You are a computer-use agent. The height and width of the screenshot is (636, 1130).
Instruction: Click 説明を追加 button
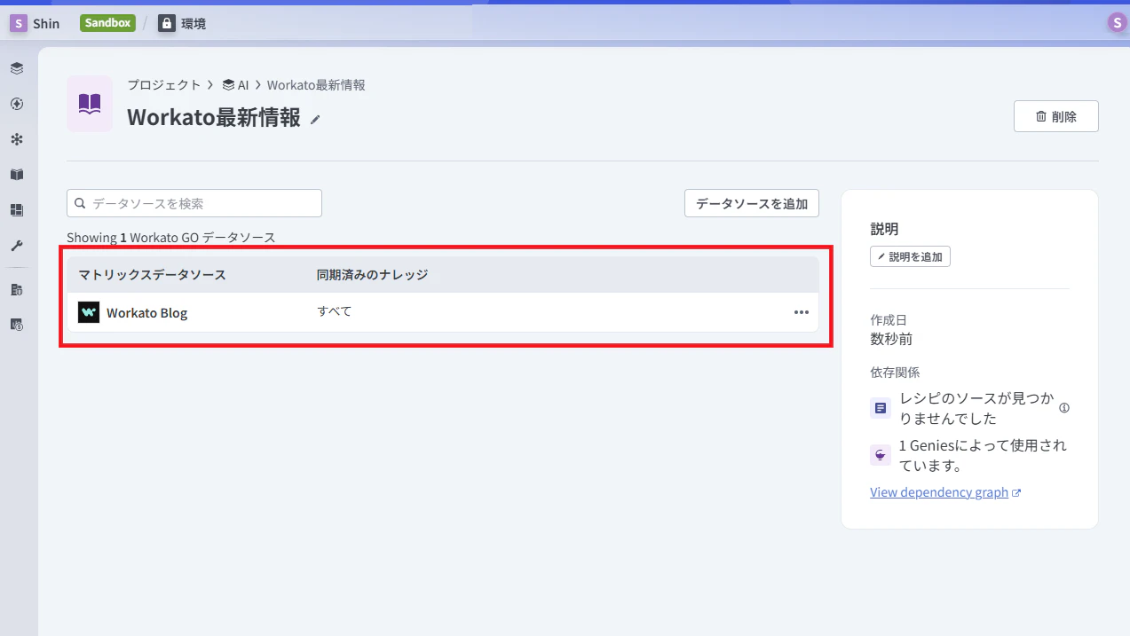[910, 256]
